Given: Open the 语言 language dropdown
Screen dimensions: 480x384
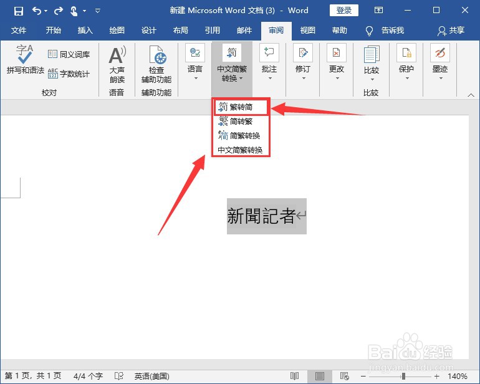Looking at the screenshot, I should point(195,62).
